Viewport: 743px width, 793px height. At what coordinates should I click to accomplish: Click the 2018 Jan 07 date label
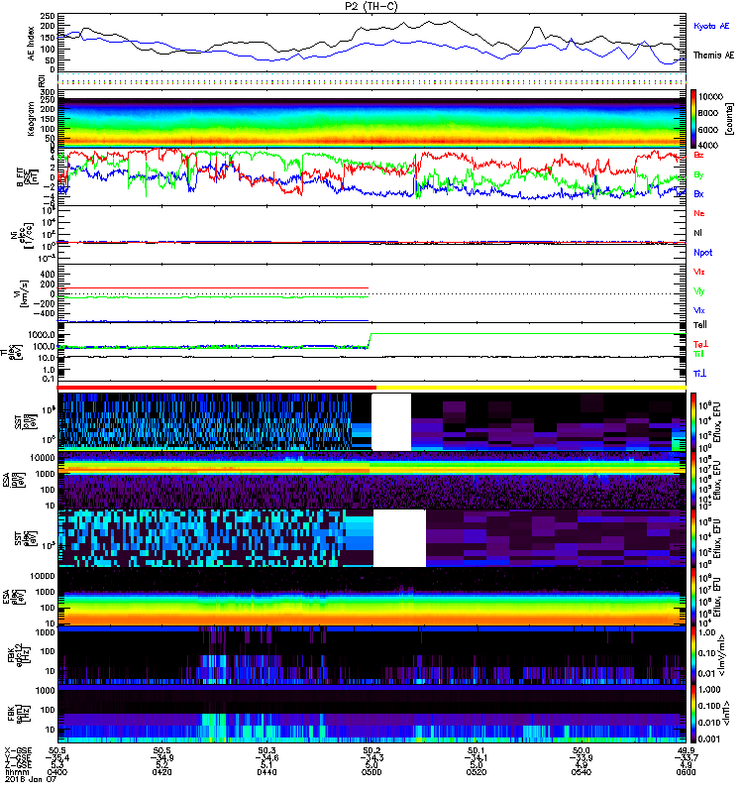click(30, 779)
